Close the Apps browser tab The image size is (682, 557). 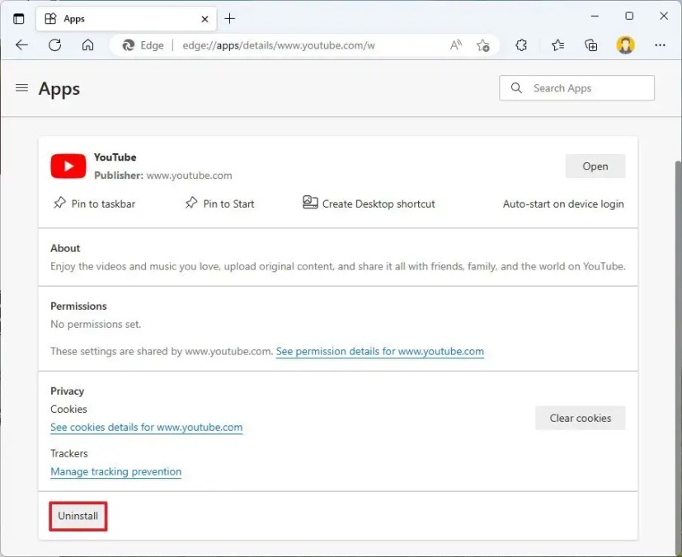click(205, 19)
